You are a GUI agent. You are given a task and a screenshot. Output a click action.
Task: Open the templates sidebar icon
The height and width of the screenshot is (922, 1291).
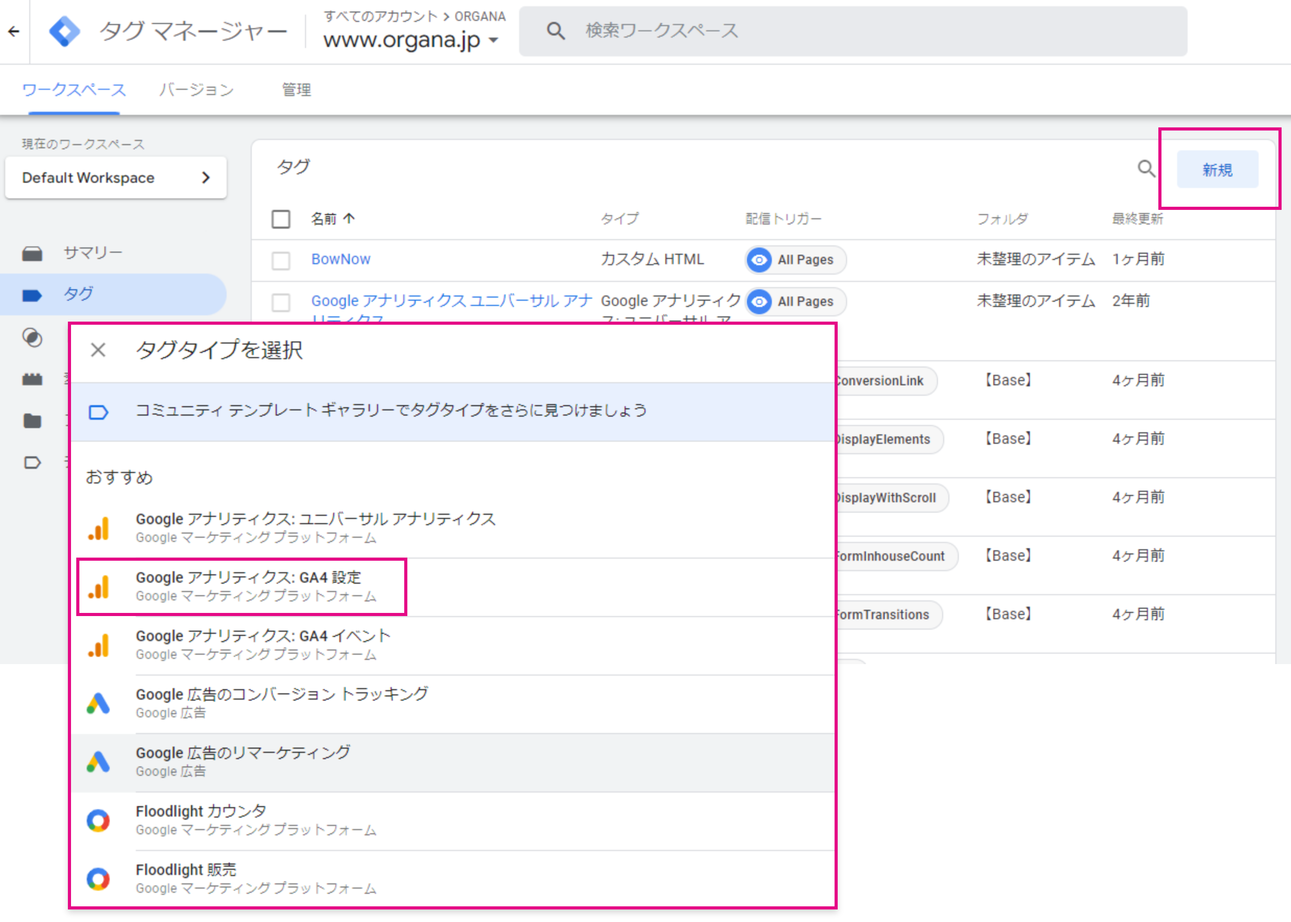click(x=32, y=463)
